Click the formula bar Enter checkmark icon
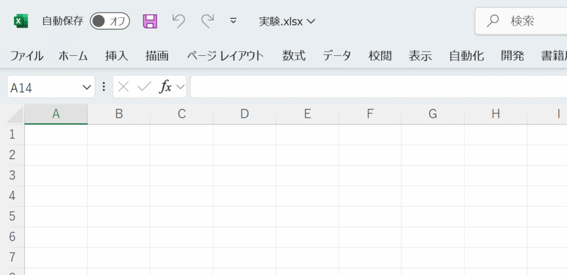The height and width of the screenshot is (275, 567). 144,87
